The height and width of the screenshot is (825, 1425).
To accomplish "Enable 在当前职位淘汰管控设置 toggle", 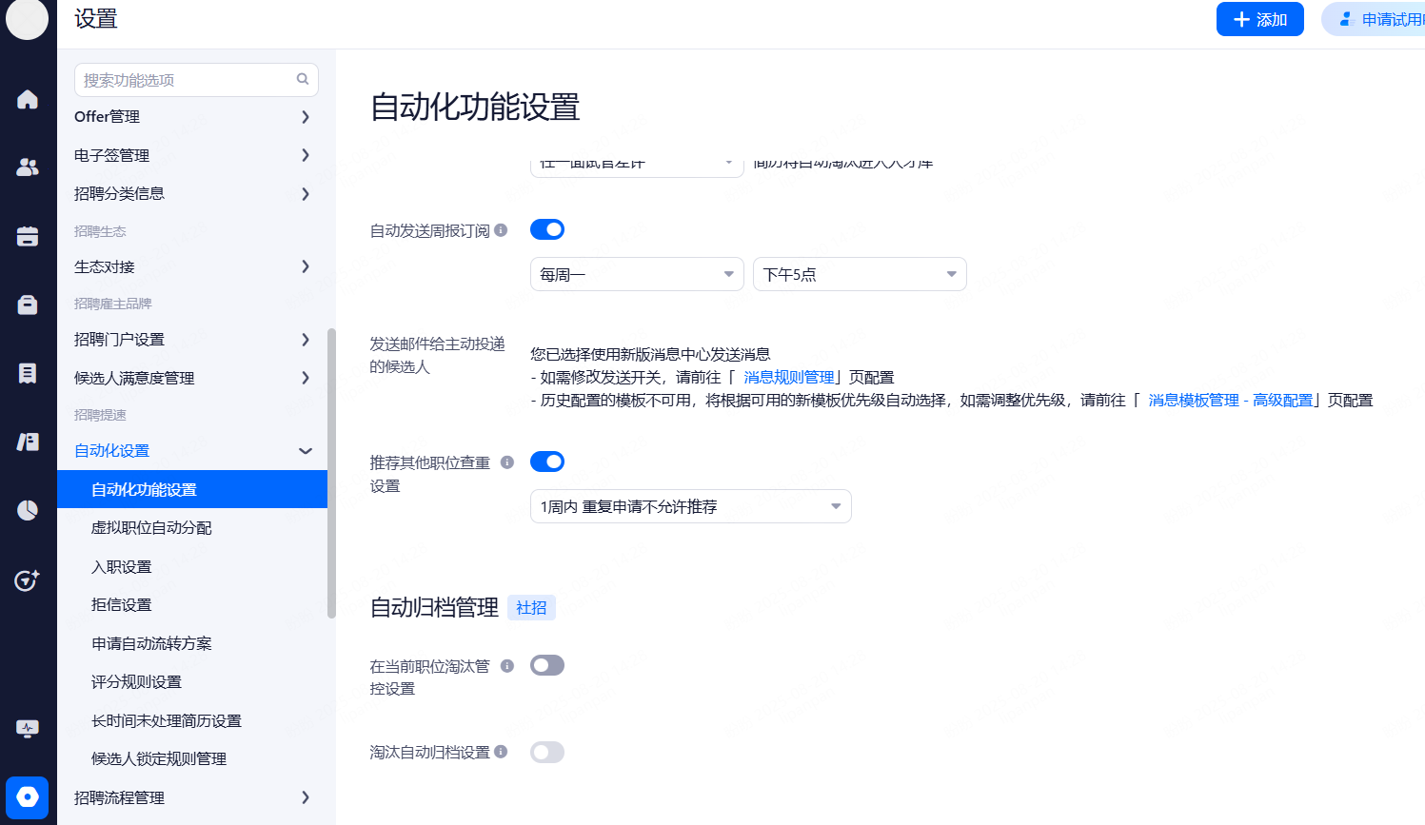I will [547, 665].
